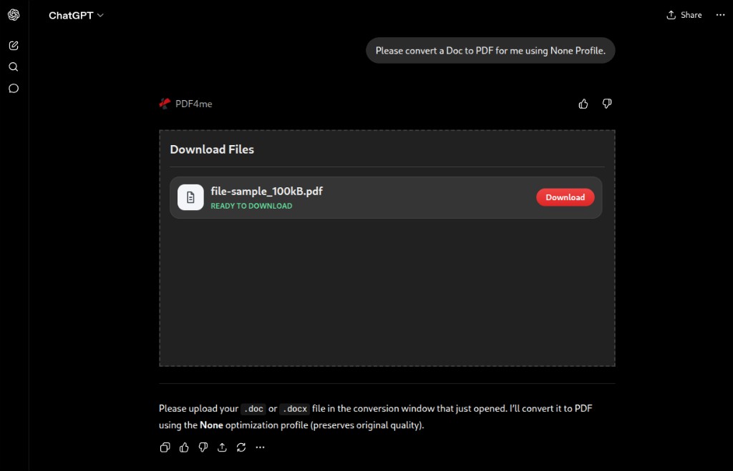733x471 pixels.
Task: Open the chats bubble icon in sidebar
Action: tap(14, 88)
